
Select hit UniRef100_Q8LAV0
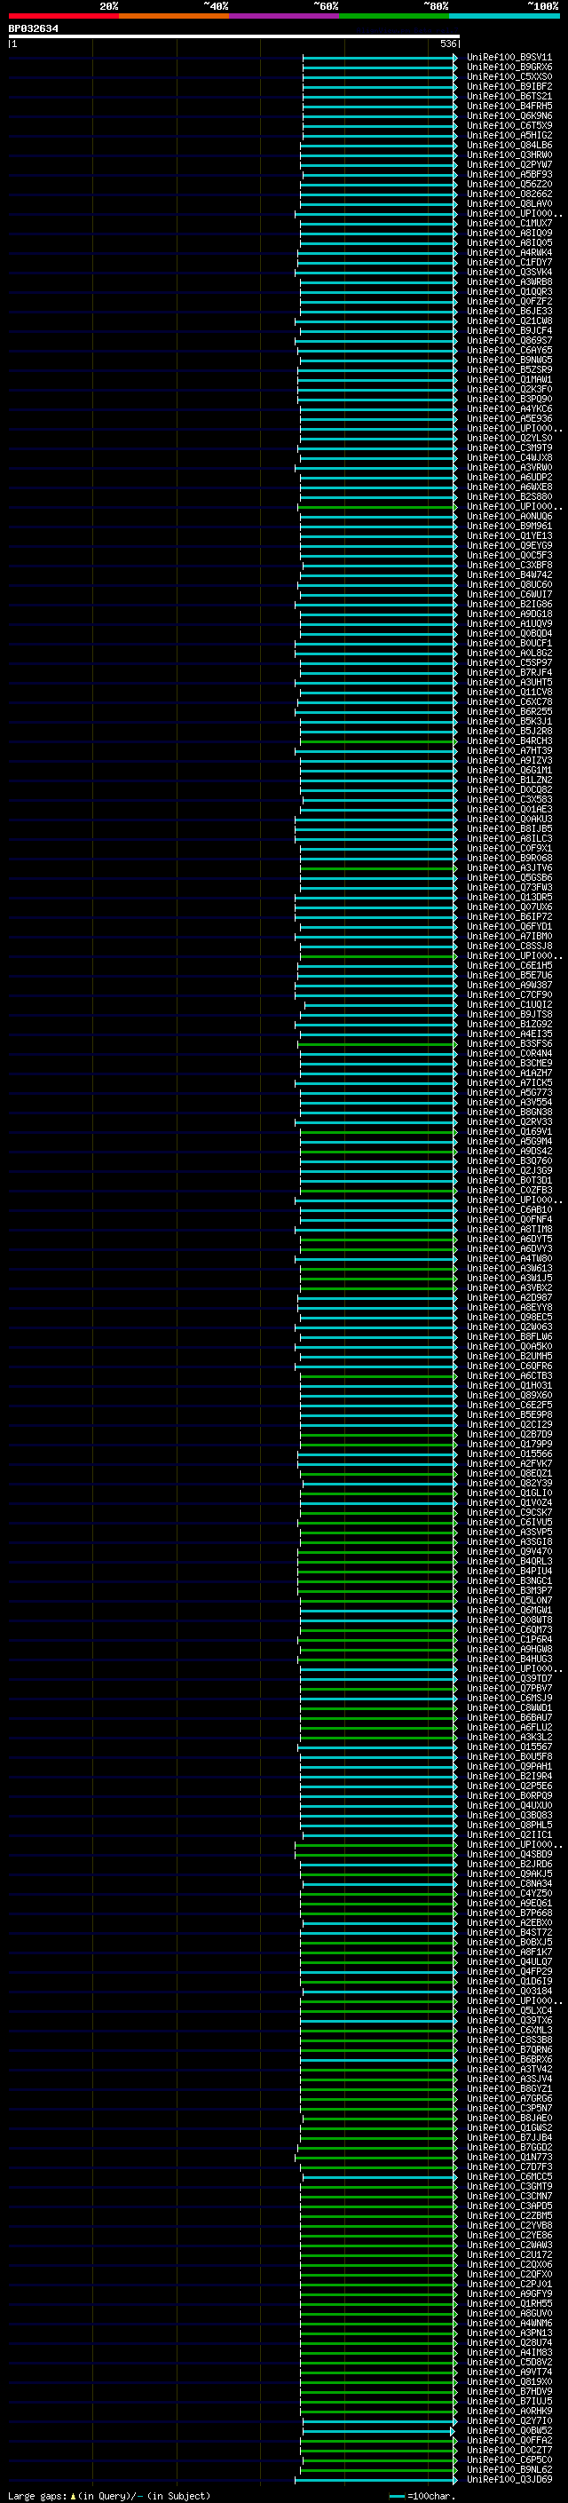pos(509,204)
